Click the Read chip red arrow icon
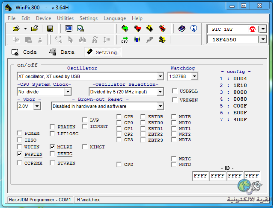The width and height of the screenshot is (274, 209). pyautogui.click(x=137, y=29)
